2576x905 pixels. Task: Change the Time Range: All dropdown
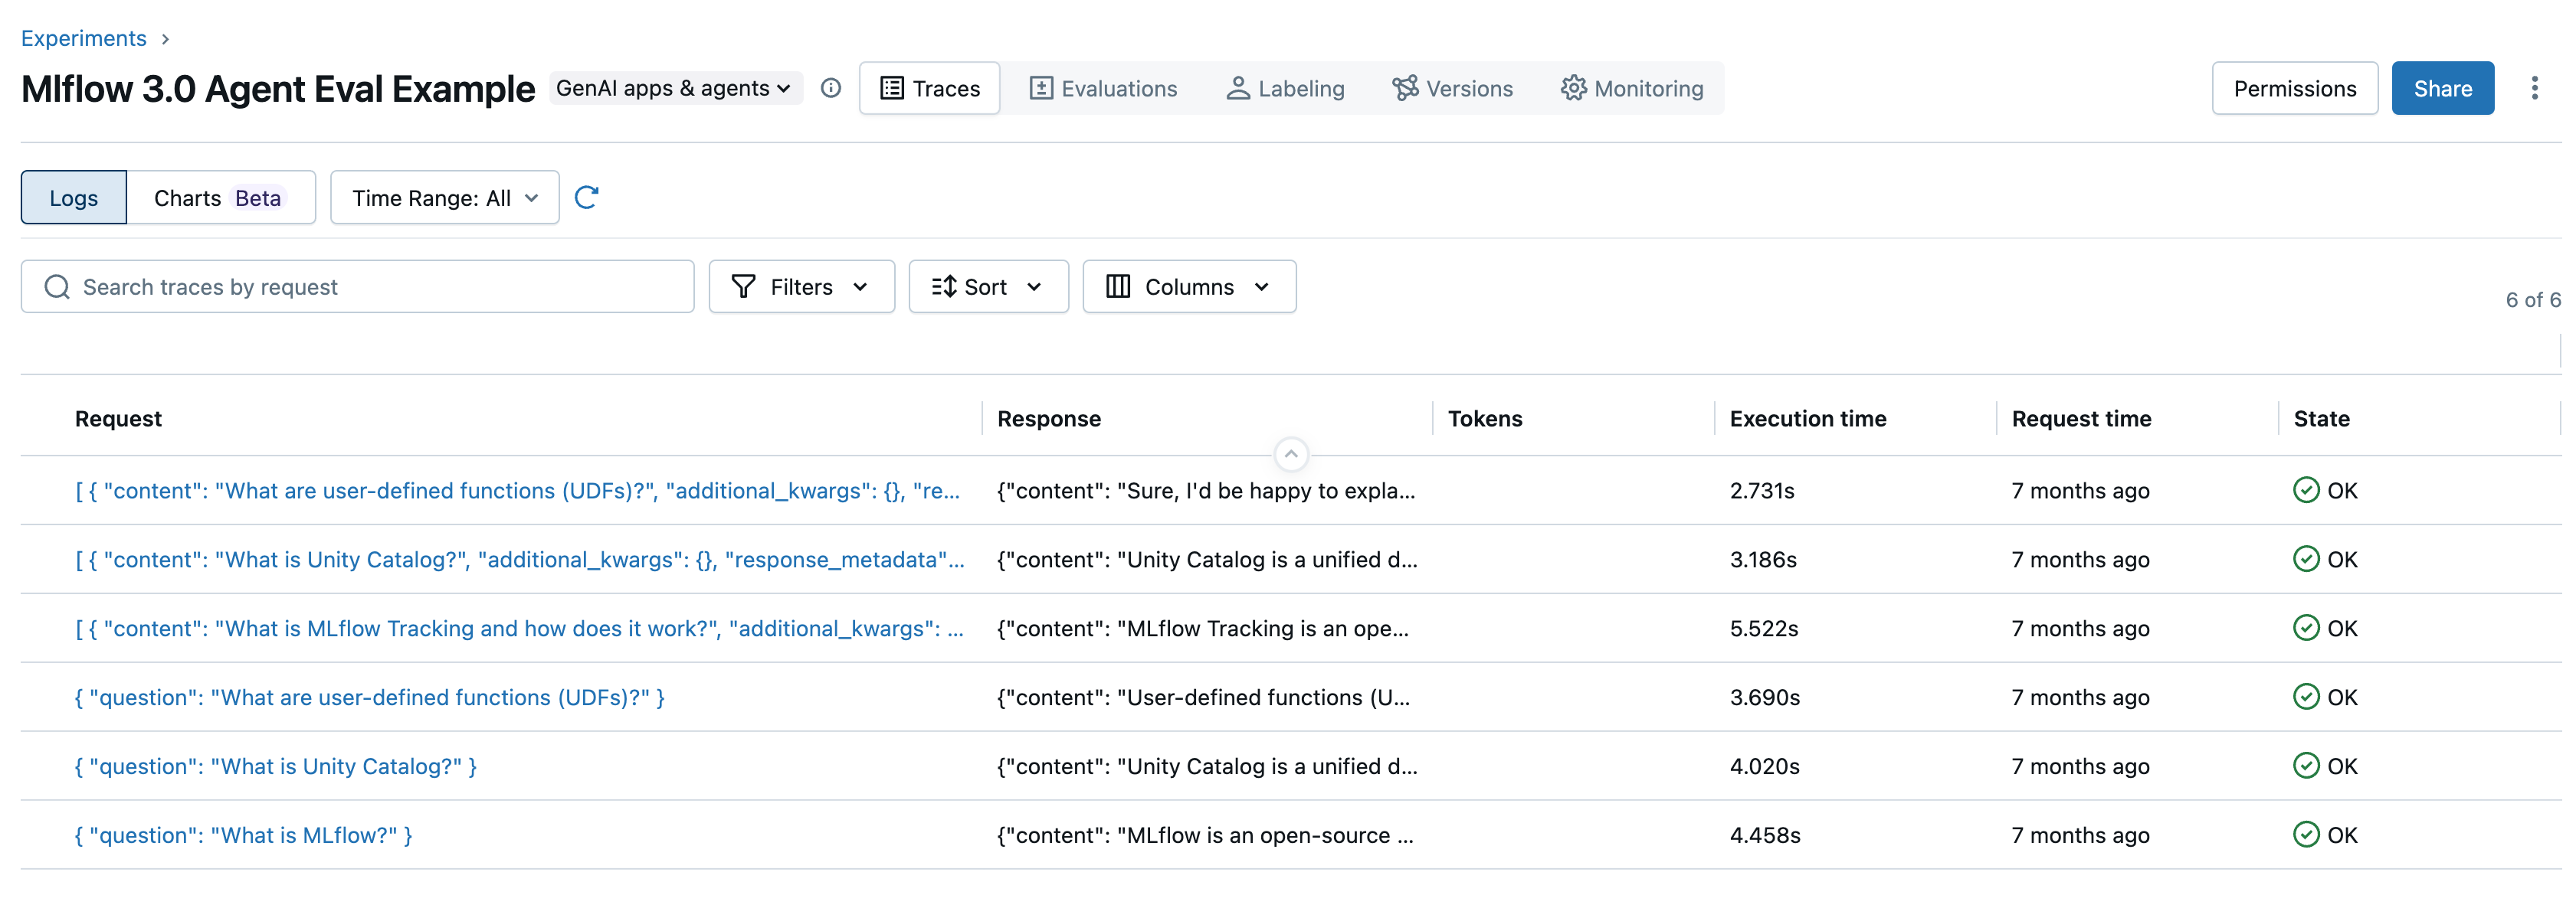pyautogui.click(x=444, y=198)
